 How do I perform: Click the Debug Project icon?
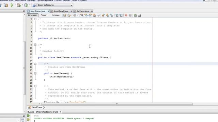[x=18, y=5]
